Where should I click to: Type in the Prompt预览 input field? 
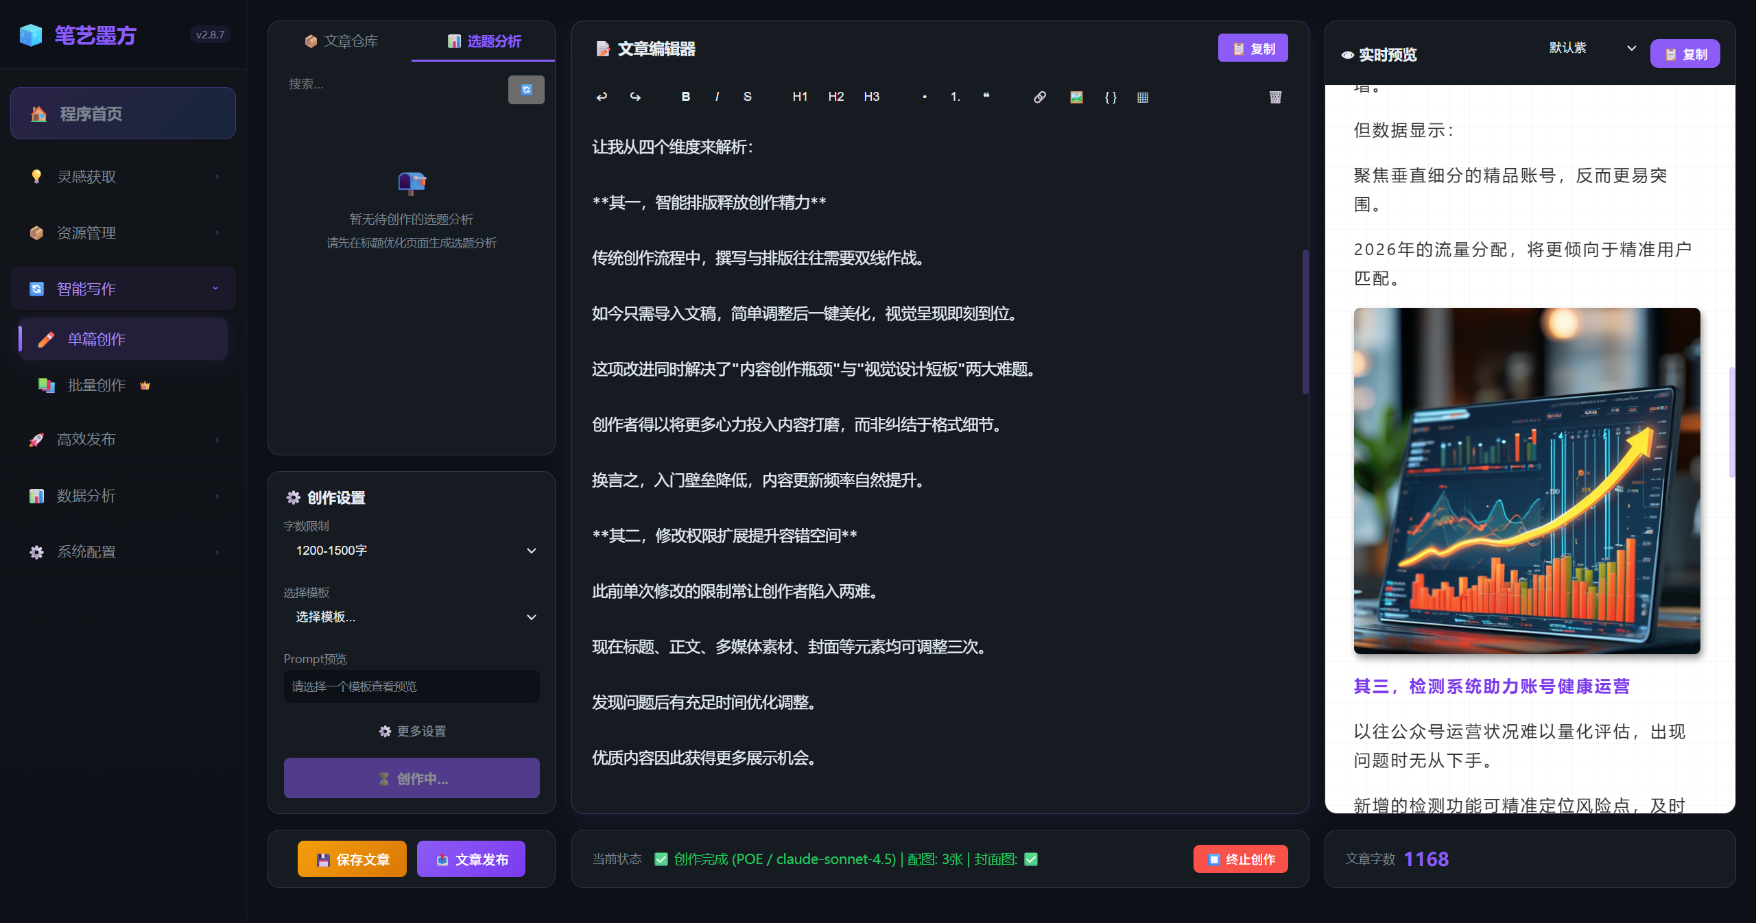point(411,686)
